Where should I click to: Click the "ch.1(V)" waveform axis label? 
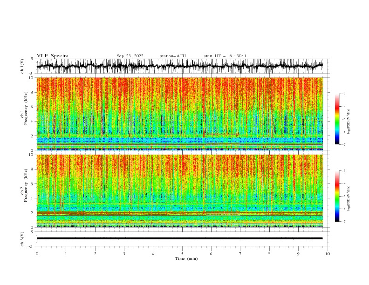[x=22, y=66]
